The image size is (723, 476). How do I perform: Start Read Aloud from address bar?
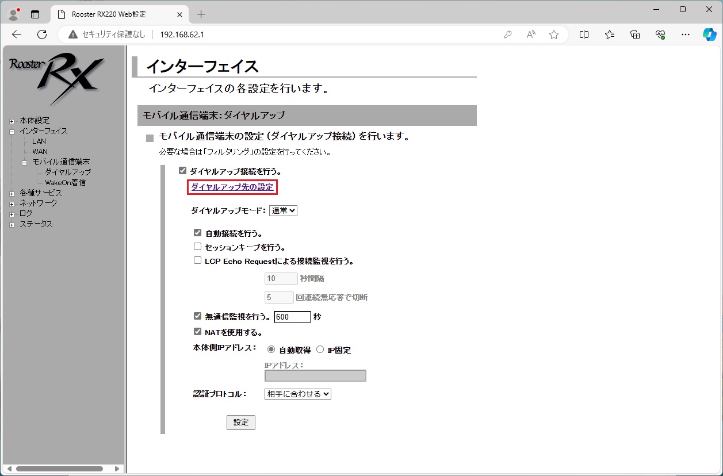[531, 34]
